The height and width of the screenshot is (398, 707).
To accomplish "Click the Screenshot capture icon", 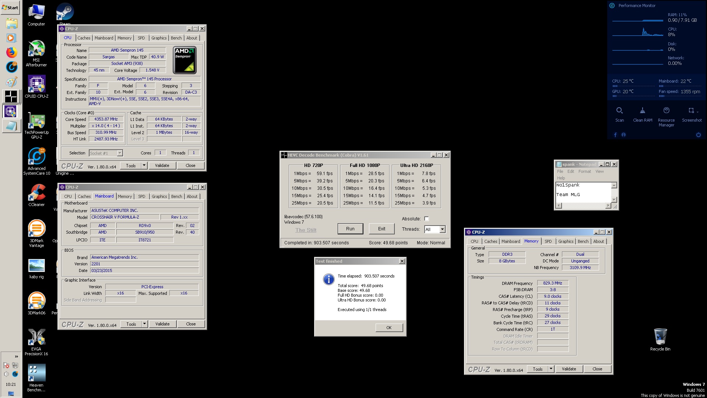I will [691, 111].
